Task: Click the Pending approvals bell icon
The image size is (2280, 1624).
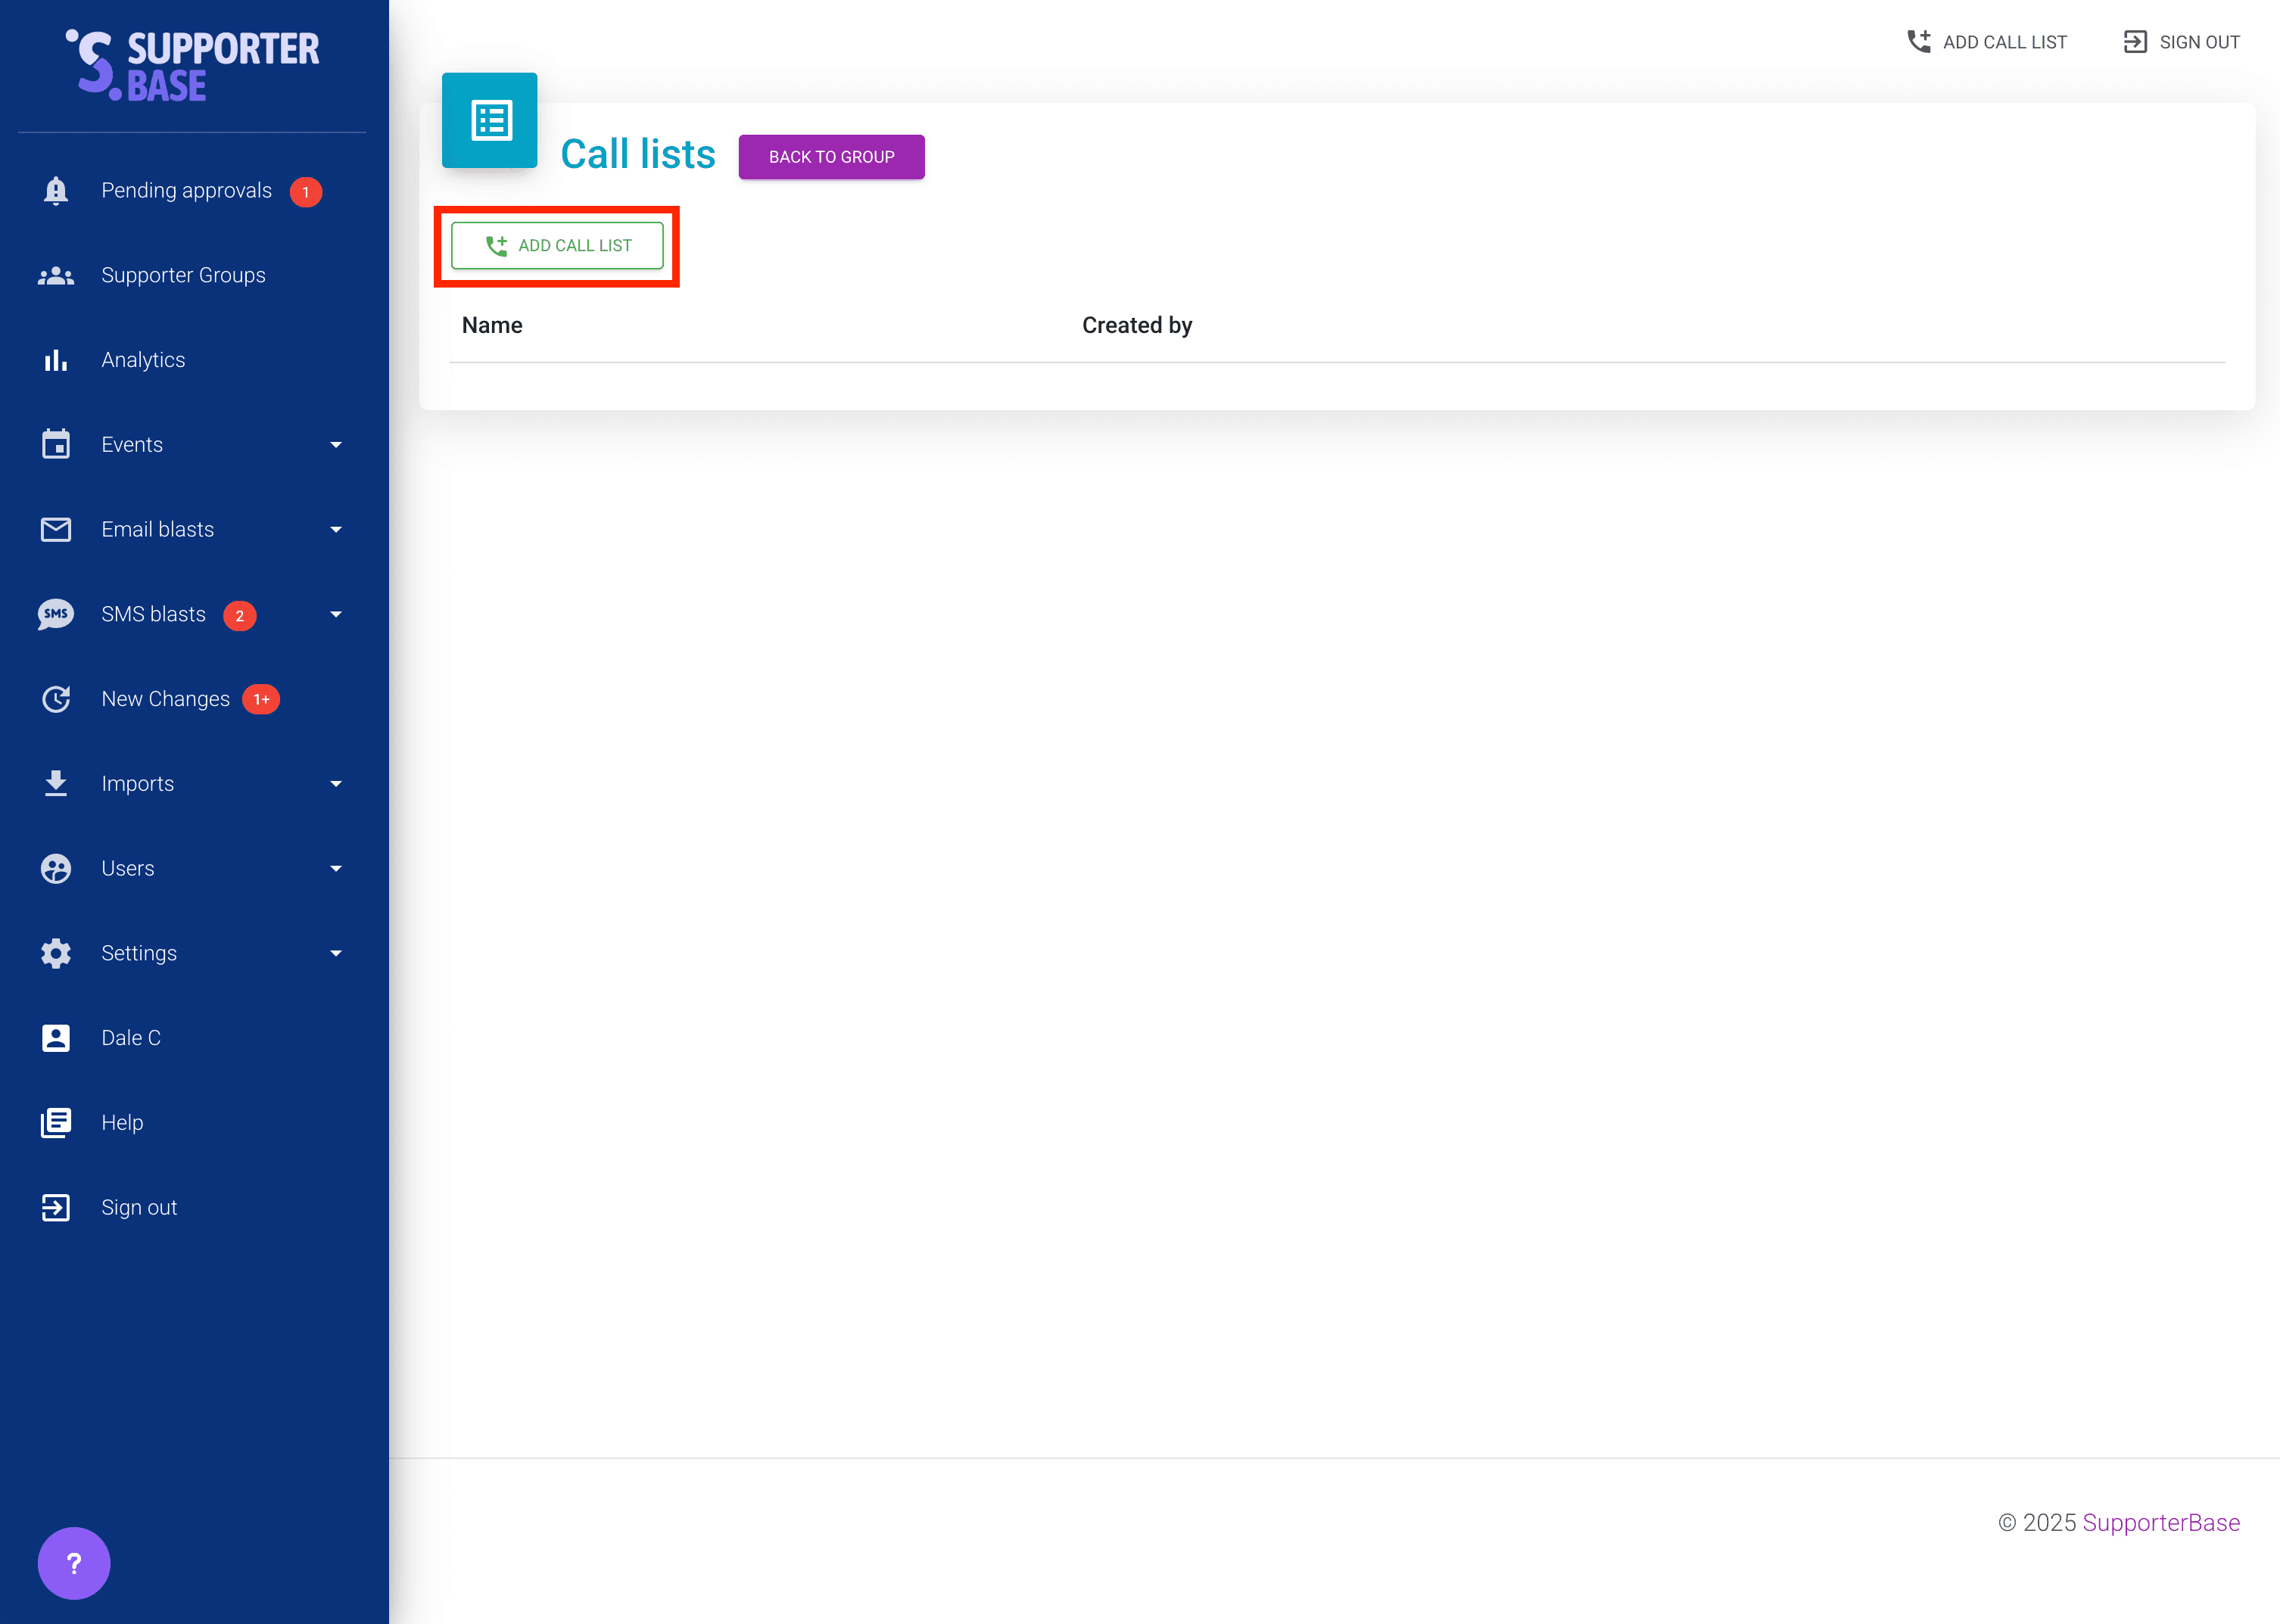Action: coord(56,191)
